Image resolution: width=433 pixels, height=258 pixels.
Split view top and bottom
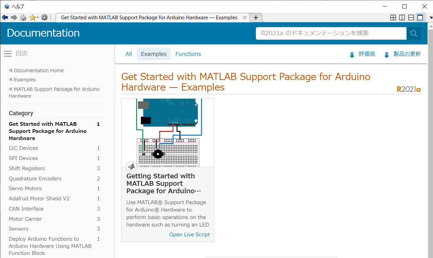pyautogui.click(x=411, y=18)
